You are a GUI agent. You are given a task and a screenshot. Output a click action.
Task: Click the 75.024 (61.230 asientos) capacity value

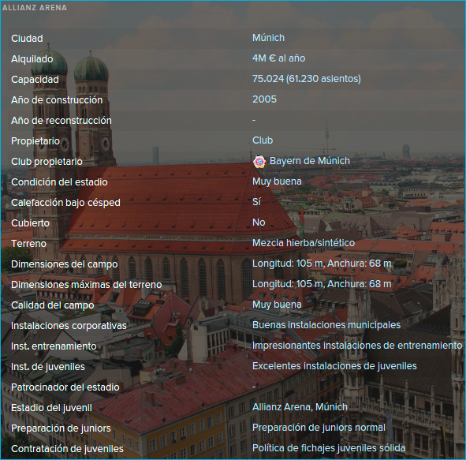[307, 79]
